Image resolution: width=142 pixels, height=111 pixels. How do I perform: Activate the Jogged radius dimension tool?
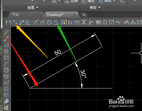click(x=43, y=22)
